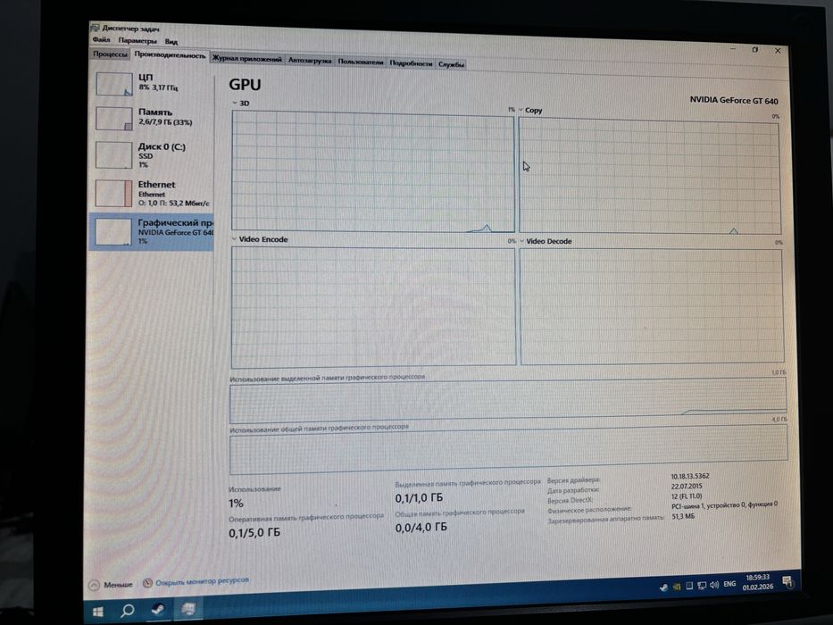Go to the Пользователи tab
The height and width of the screenshot is (625, 833).
pyautogui.click(x=360, y=62)
